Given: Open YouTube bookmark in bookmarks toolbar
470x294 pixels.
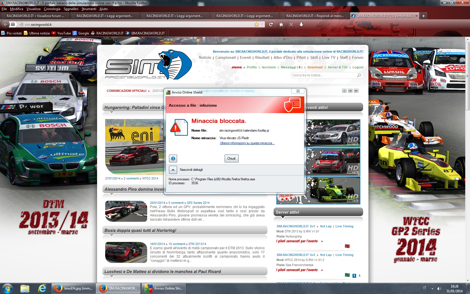Looking at the screenshot, I should click(61, 33).
